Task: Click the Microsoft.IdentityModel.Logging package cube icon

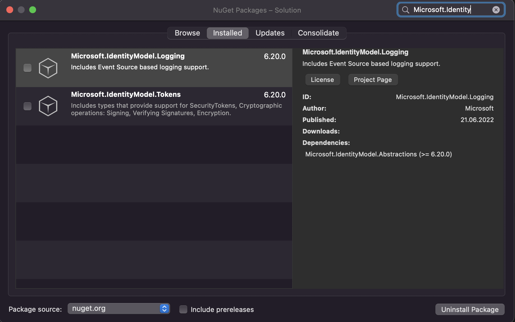Action: pyautogui.click(x=48, y=68)
